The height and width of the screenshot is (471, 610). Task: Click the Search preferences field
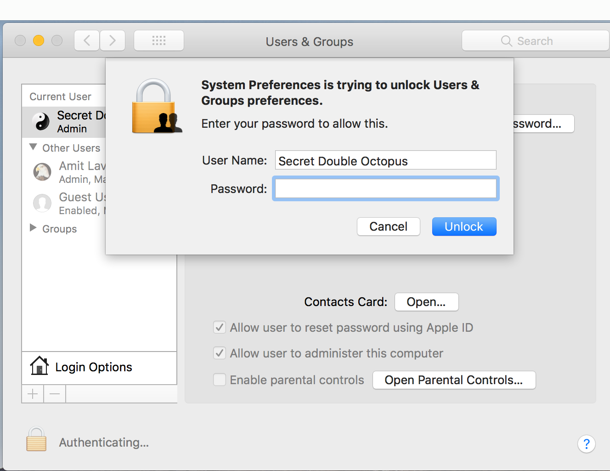(536, 41)
